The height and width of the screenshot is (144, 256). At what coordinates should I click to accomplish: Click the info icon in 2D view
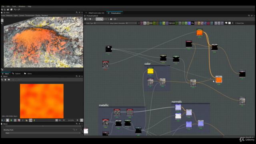click(23, 120)
